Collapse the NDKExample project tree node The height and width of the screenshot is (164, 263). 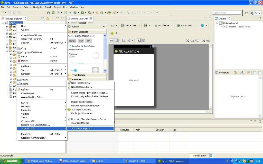coord(3,23)
